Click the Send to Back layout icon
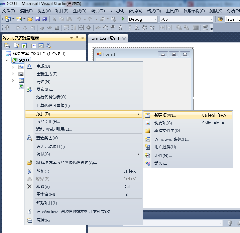 pos(186,28)
